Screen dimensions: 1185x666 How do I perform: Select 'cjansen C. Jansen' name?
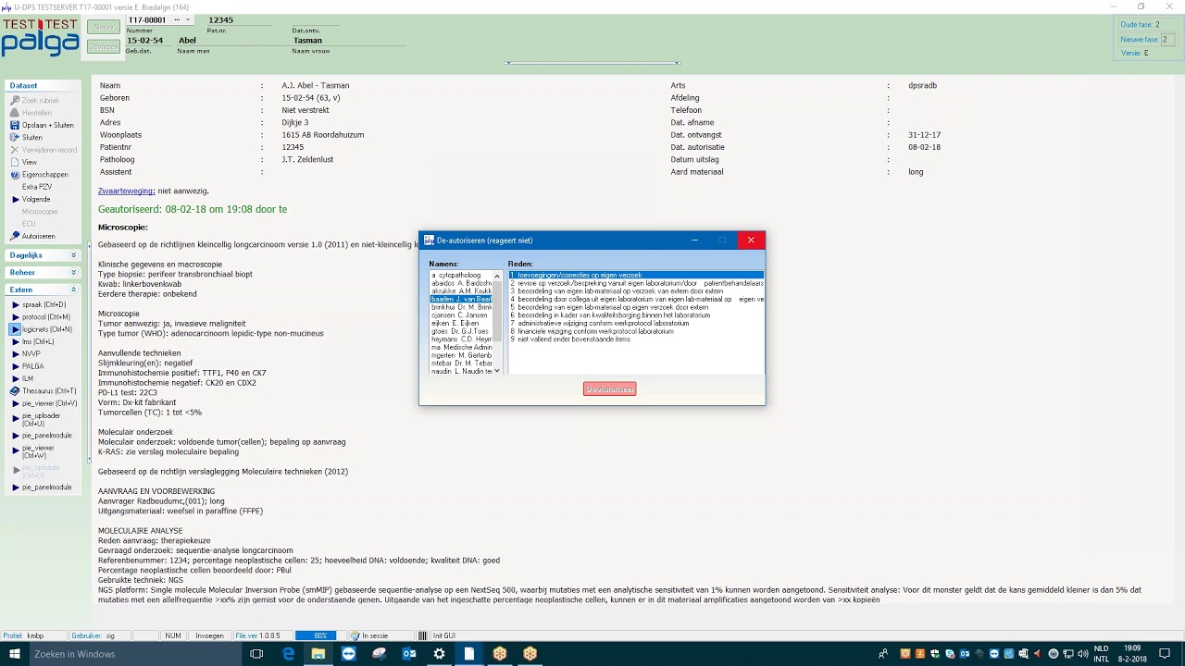tap(461, 315)
